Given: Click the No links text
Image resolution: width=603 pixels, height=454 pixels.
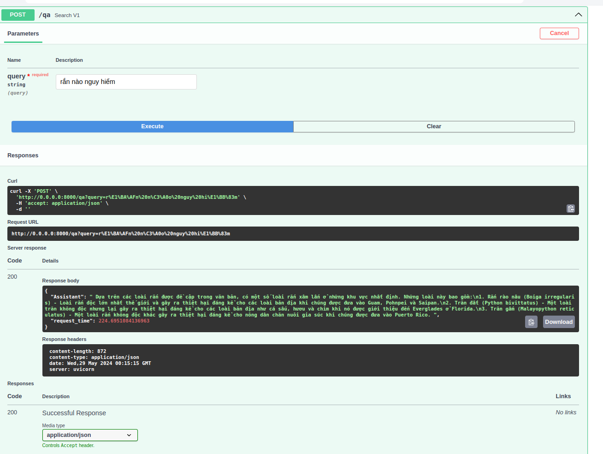Looking at the screenshot, I should pos(566,412).
